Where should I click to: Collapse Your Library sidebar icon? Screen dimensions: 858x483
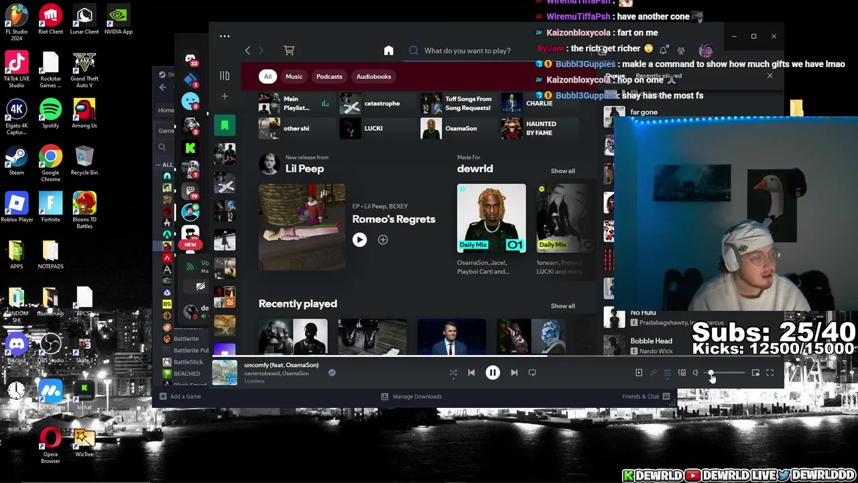[225, 76]
